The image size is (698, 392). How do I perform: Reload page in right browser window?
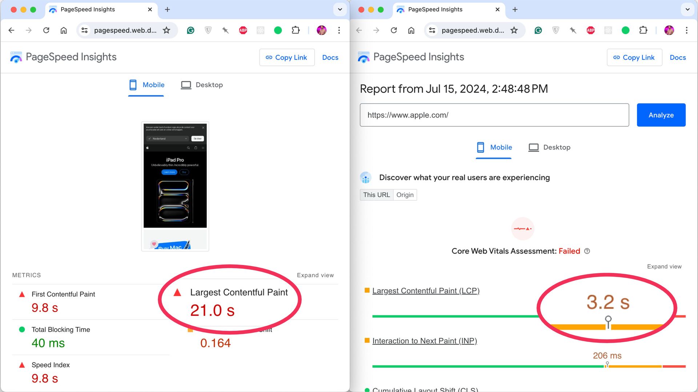coord(394,30)
